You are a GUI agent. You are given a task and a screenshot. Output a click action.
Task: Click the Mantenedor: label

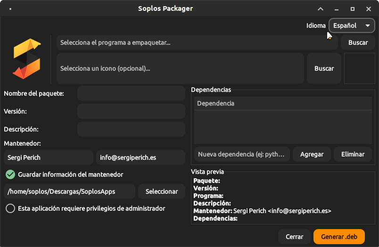[x=22, y=144]
